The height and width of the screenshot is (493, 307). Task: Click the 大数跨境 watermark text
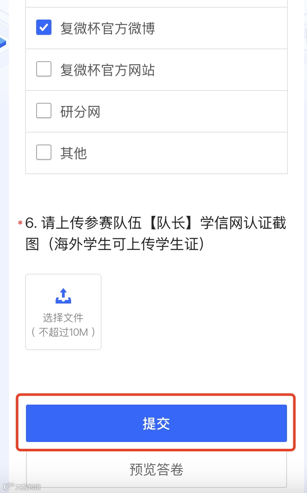[28, 487]
